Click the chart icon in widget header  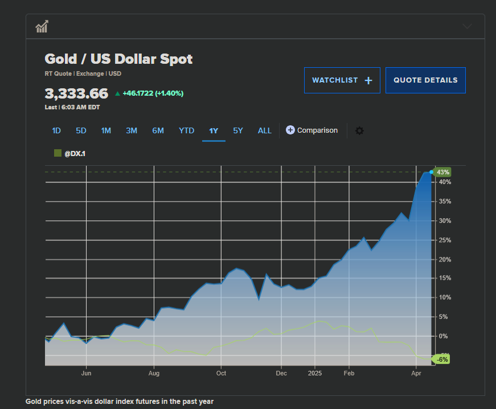[42, 26]
